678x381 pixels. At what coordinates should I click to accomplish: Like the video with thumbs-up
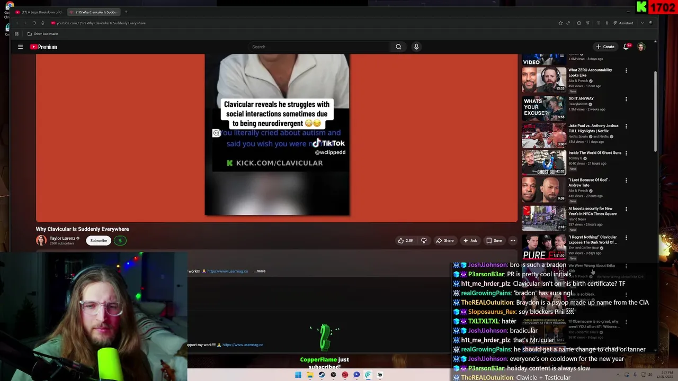click(405, 241)
